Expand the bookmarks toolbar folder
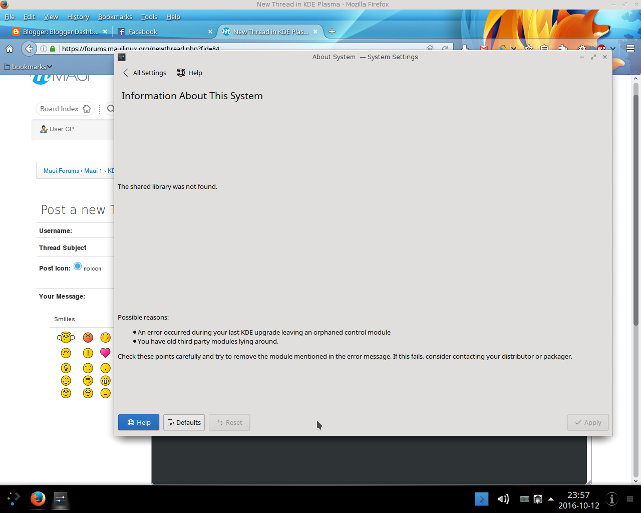This screenshot has height=513, width=641. click(28, 67)
